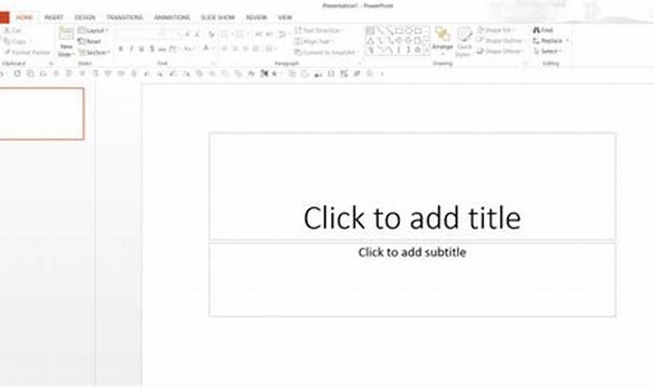654x387 pixels.
Task: Select the Format Painter tool
Action: click(27, 52)
